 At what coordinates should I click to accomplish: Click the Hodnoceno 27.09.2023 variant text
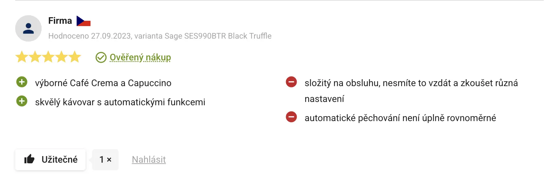tap(160, 36)
